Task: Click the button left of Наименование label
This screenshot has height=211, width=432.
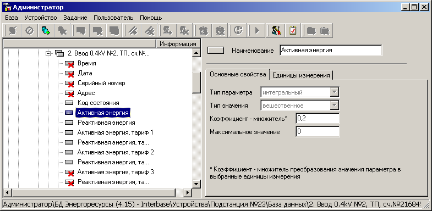Action: click(x=215, y=51)
